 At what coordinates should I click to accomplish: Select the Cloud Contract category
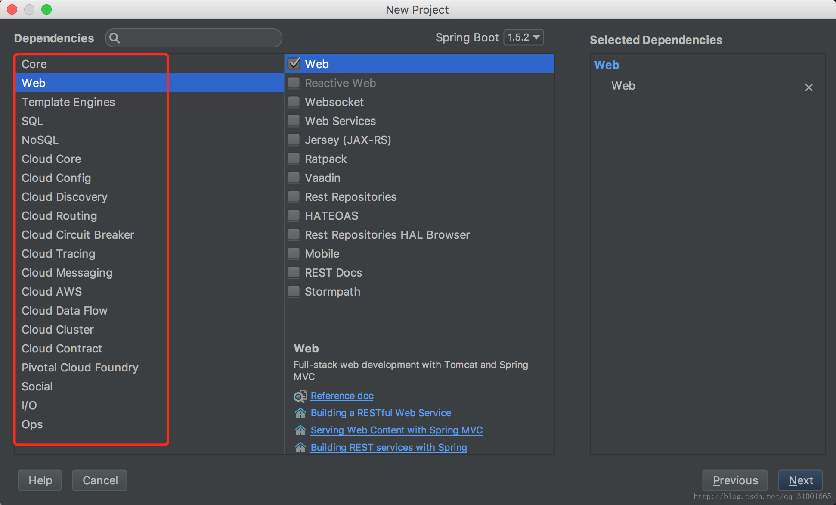coord(149,348)
